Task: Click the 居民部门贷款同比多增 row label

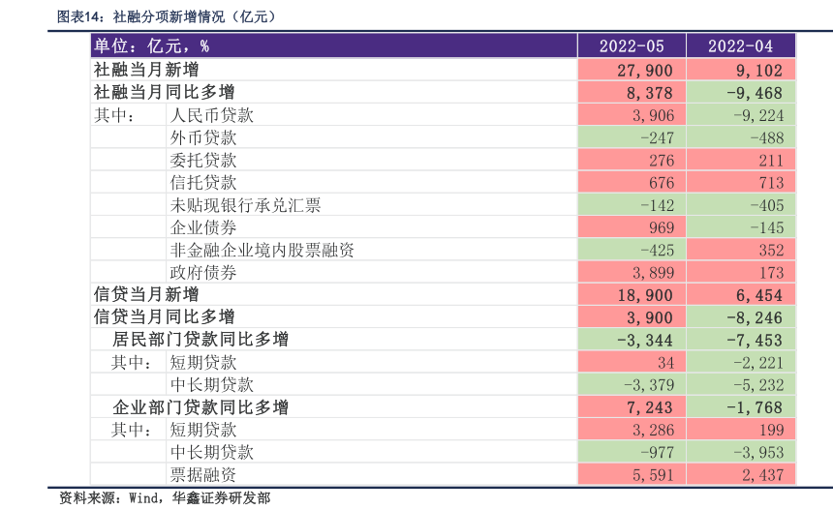Action: pyautogui.click(x=201, y=340)
